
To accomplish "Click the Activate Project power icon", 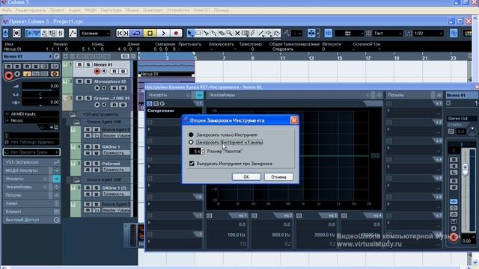I will tap(6, 33).
